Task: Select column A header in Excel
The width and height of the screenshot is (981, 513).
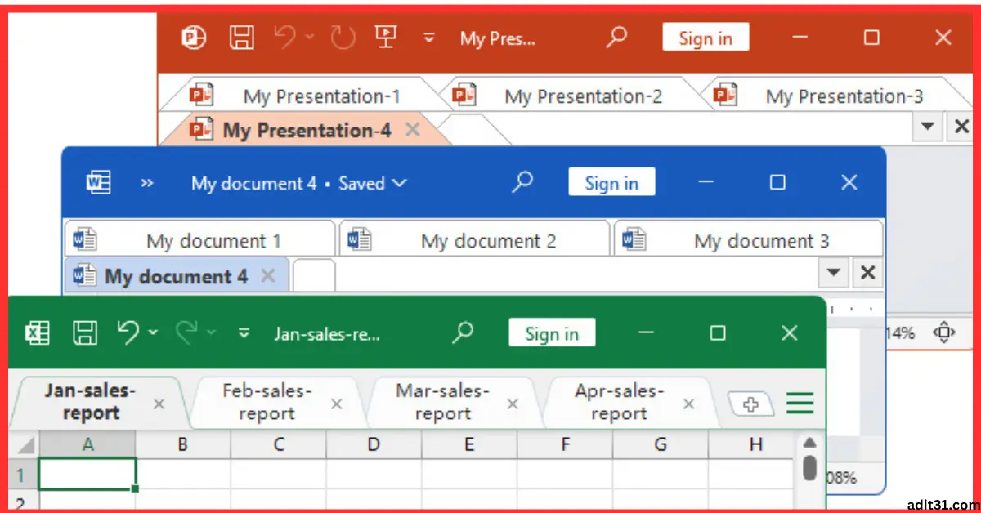Action: pyautogui.click(x=87, y=444)
